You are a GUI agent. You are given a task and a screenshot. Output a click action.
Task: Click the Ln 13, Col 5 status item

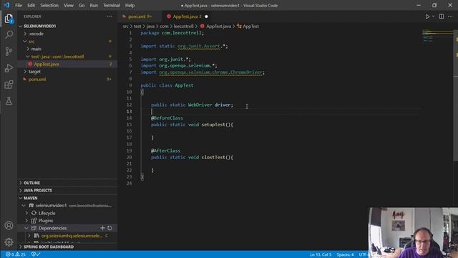(321, 254)
